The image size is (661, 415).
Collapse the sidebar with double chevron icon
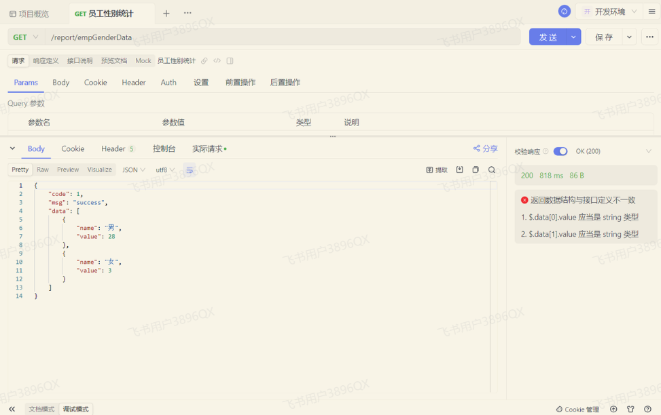click(x=12, y=409)
